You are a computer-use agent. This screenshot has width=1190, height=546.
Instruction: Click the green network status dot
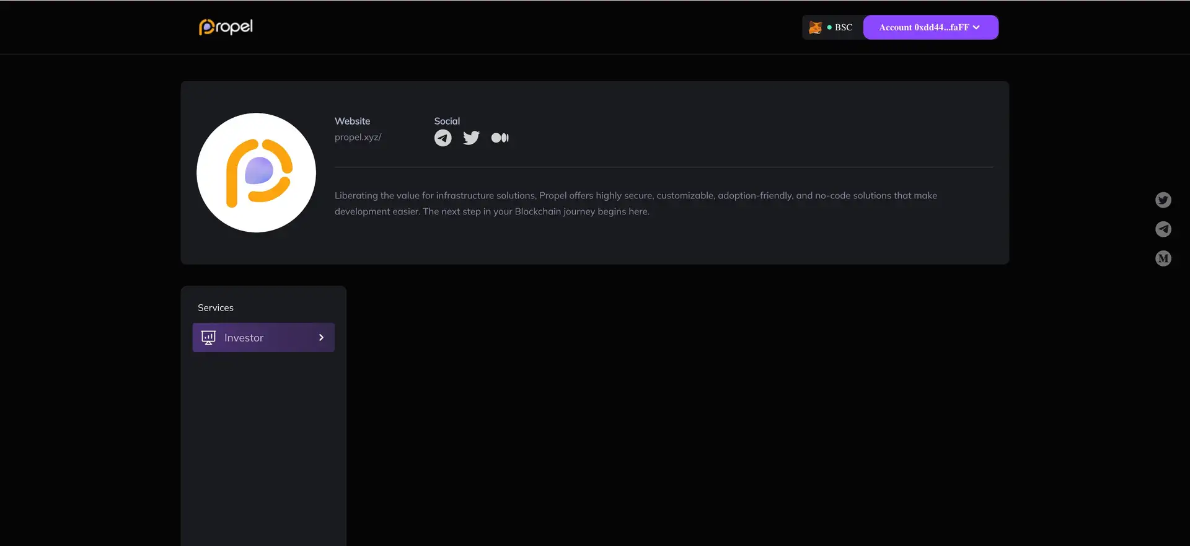point(829,27)
